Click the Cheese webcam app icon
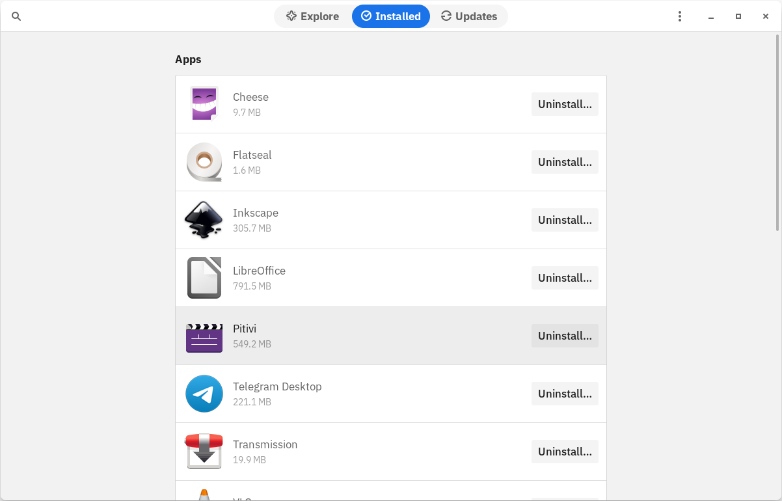This screenshot has height=501, width=782. (204, 104)
